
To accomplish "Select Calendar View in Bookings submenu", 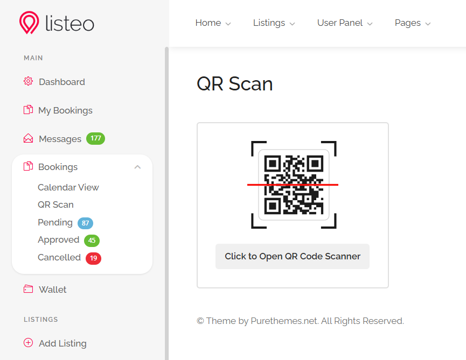I will [x=68, y=187].
